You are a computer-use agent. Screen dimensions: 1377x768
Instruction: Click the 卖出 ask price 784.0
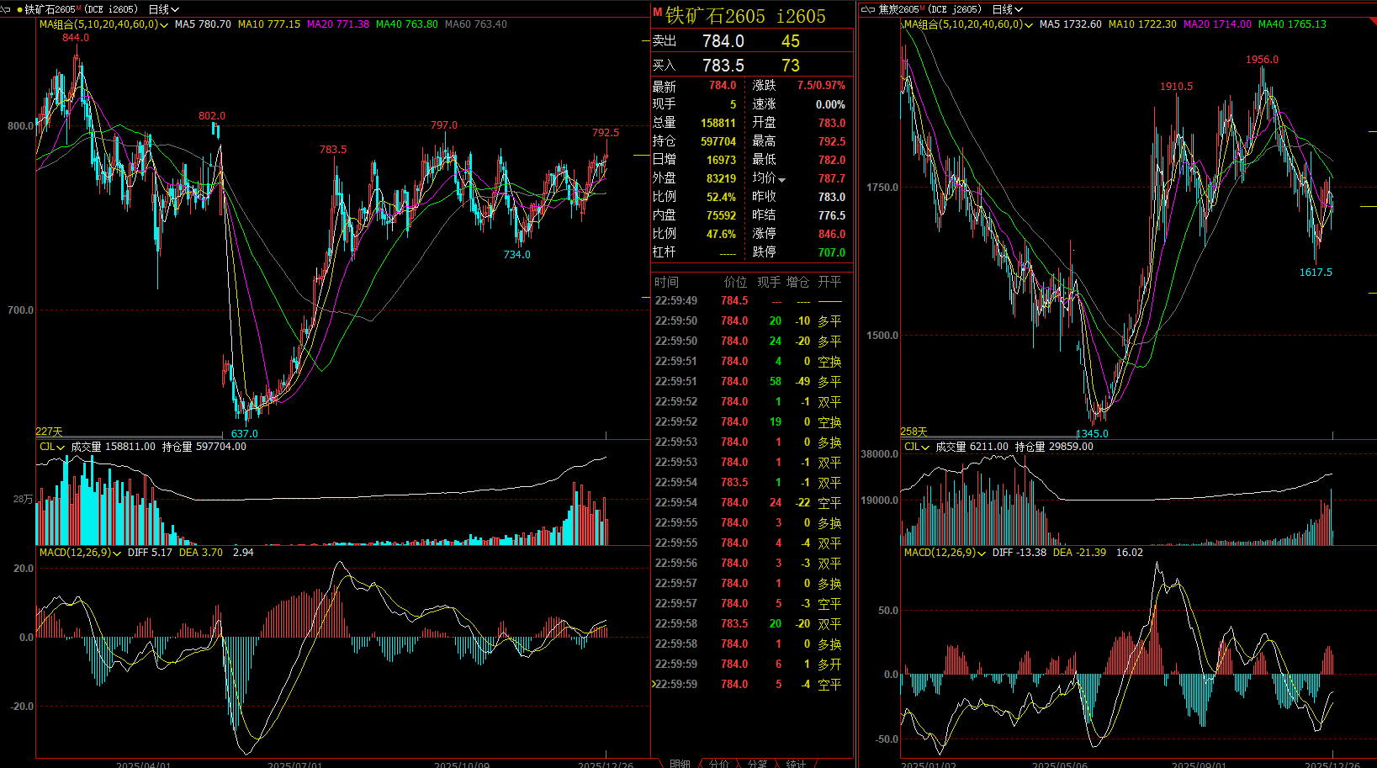(723, 41)
